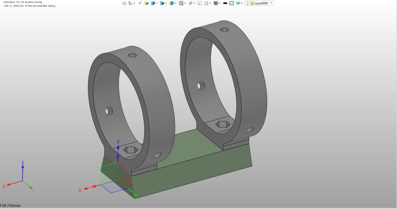Open the gray display style dropdown arrow
The image size is (397, 209).
click(x=219, y=3)
